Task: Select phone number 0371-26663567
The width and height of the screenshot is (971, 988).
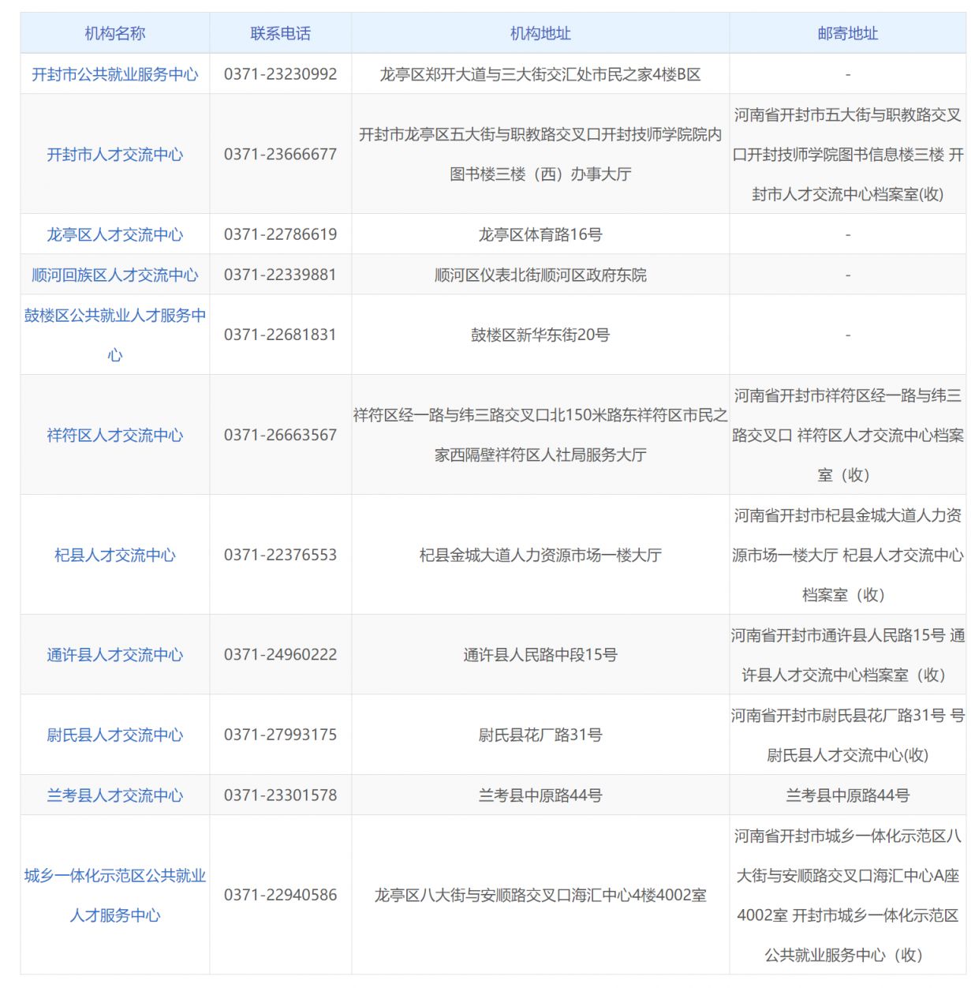Action: (x=281, y=435)
